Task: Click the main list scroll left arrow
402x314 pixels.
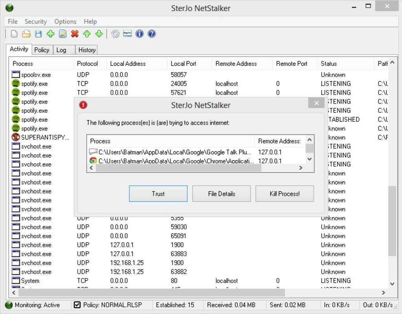Action: [14, 292]
